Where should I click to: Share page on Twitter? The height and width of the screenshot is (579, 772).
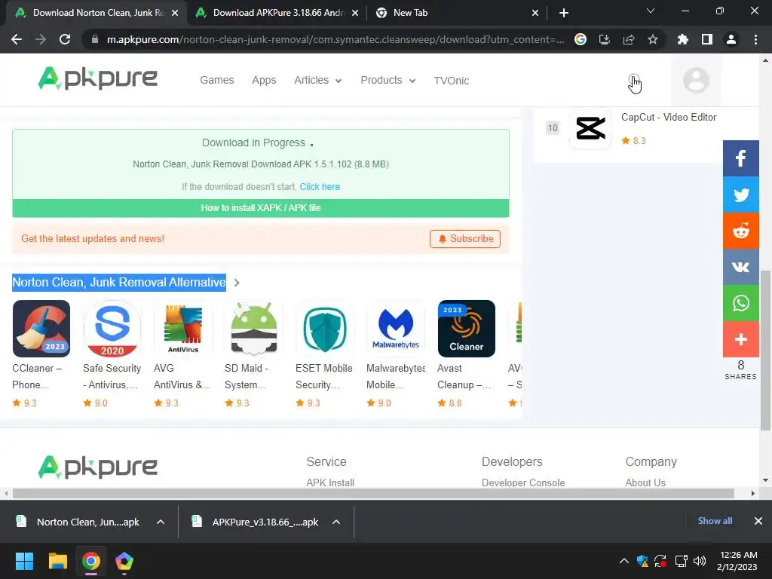pos(740,195)
